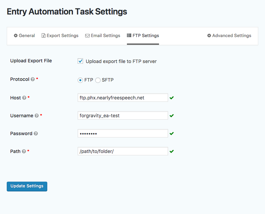The width and height of the screenshot is (265, 214).
Task: Click into the Host input field
Action: pyautogui.click(x=123, y=98)
